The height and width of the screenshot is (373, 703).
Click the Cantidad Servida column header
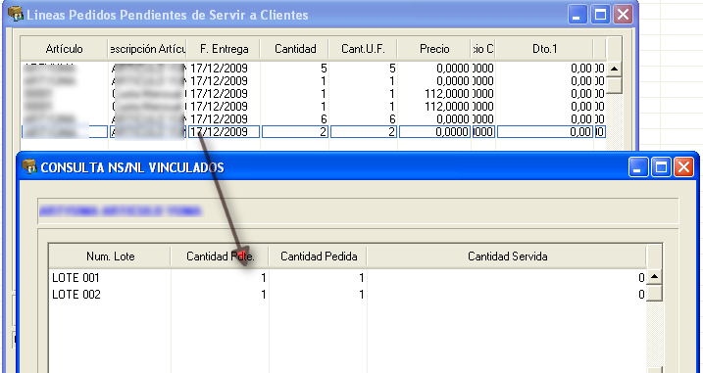pyautogui.click(x=507, y=256)
